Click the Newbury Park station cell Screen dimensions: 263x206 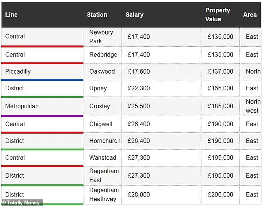click(x=101, y=37)
